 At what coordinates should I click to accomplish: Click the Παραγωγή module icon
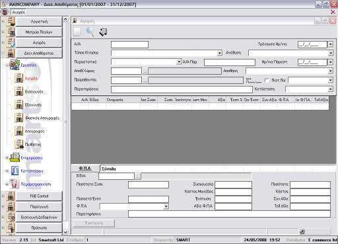click(11, 206)
